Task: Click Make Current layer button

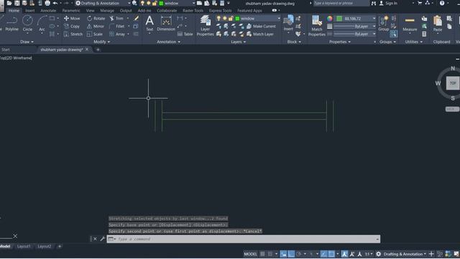Action: click(x=261, y=26)
